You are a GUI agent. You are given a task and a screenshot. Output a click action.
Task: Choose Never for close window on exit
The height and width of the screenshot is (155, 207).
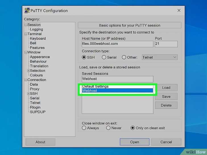[x=108, y=128]
